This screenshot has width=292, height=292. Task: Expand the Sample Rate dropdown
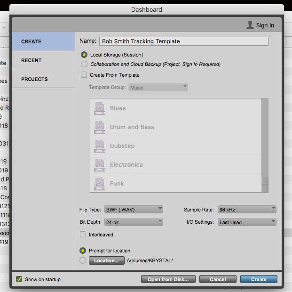tap(246, 210)
